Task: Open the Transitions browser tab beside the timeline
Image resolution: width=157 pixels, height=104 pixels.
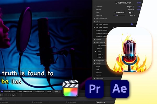Action: (100, 102)
